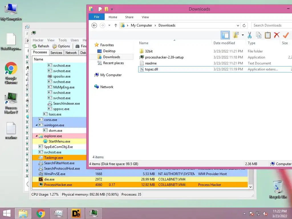Sort by Name column header

coord(144,43)
